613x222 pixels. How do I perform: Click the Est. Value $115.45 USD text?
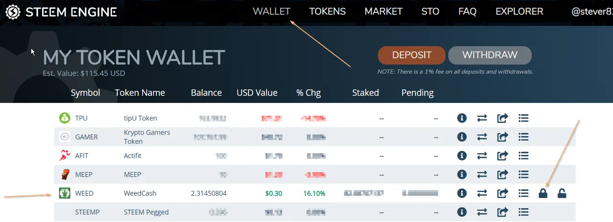point(84,74)
